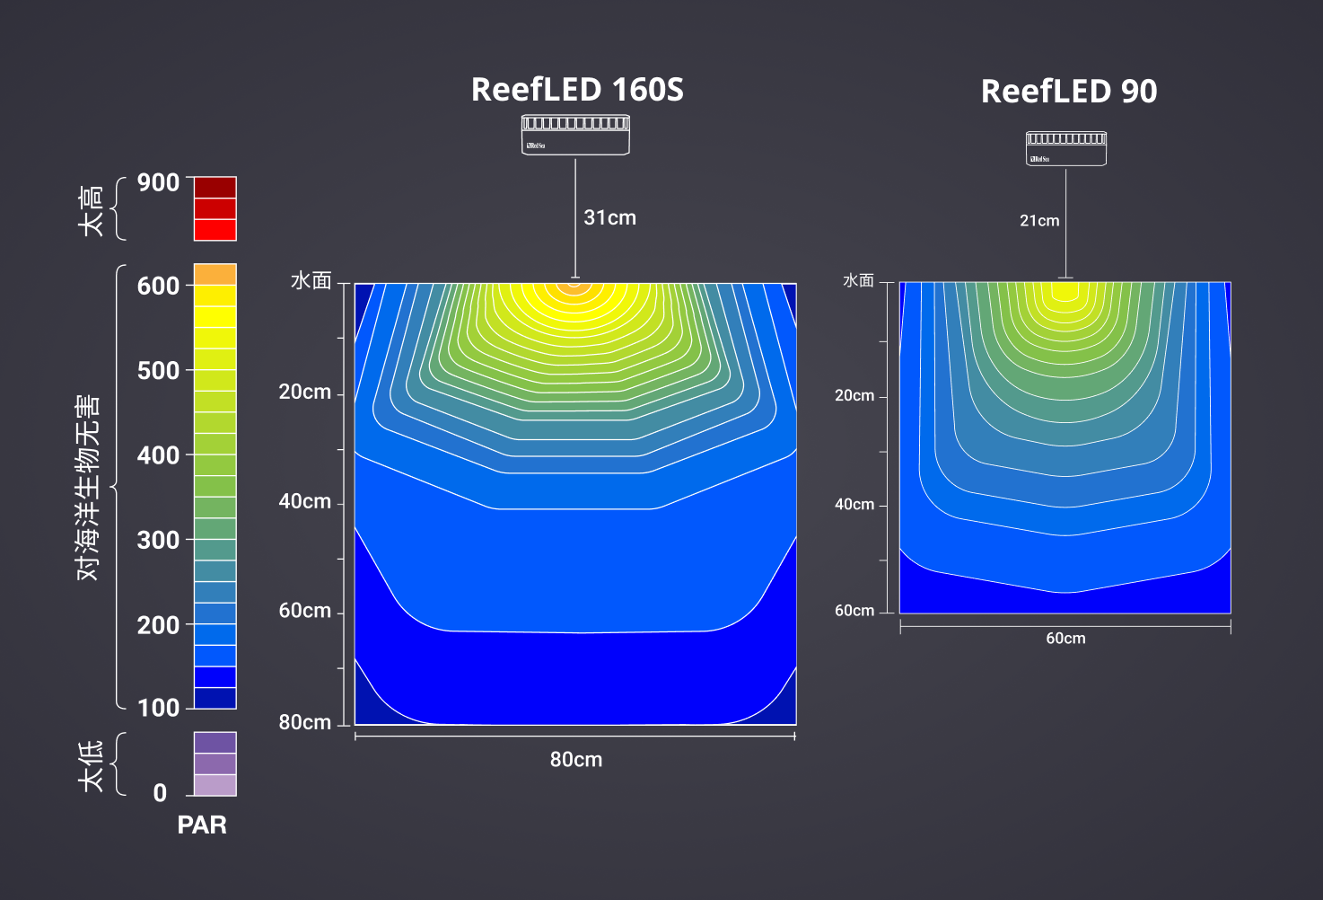This screenshot has height=900, width=1323.
Task: Click the orange hotspot at the 160S water surface
Action: coord(574,287)
